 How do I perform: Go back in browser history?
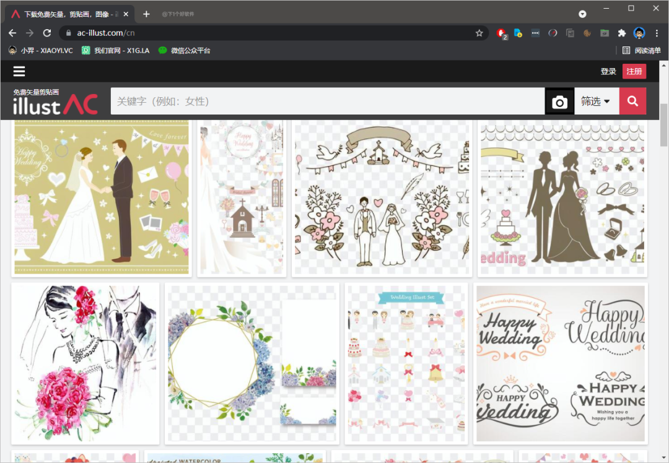point(12,33)
